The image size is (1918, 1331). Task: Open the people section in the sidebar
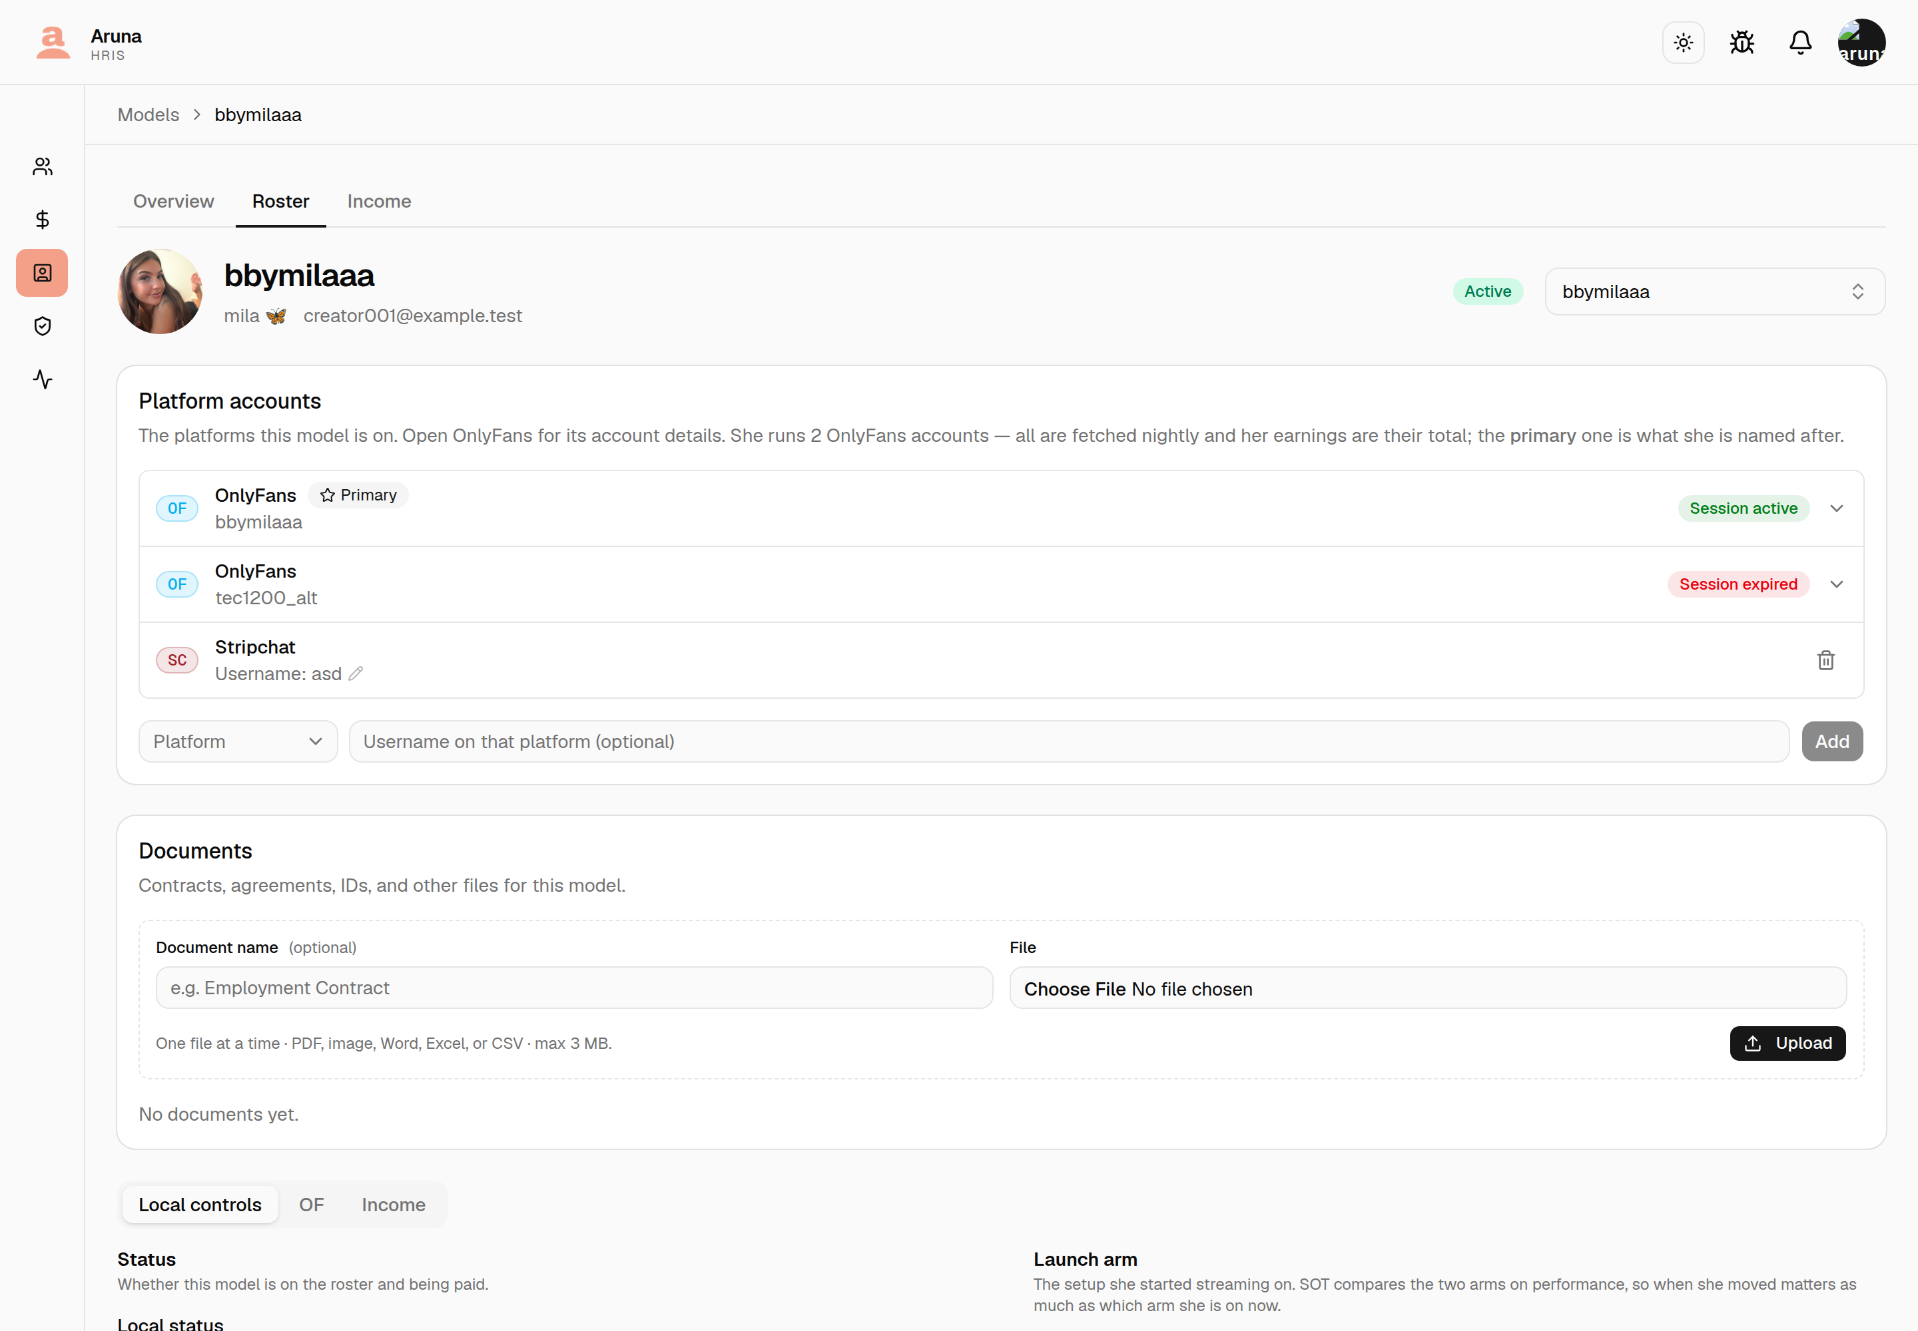[43, 167]
